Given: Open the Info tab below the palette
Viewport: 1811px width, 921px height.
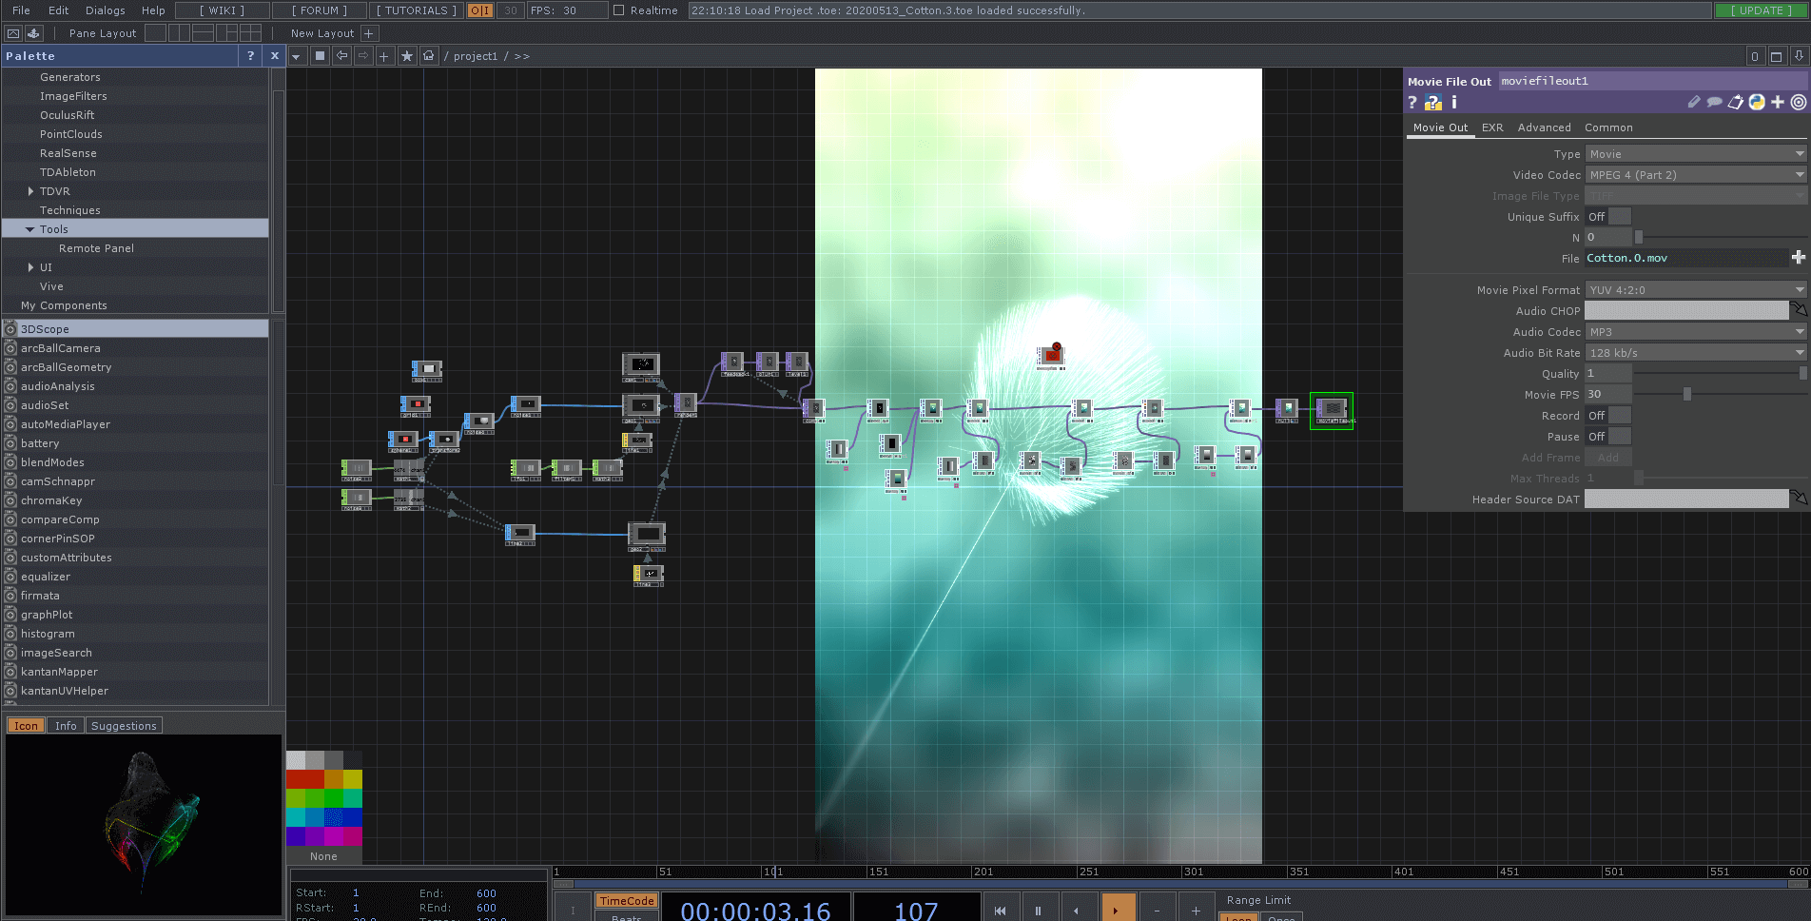Looking at the screenshot, I should tap(66, 726).
